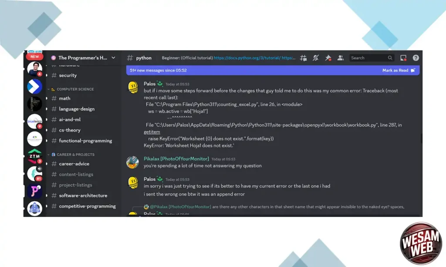Click the search magnifier icon
Viewport: 446px width, 267px height.
pyautogui.click(x=390, y=58)
